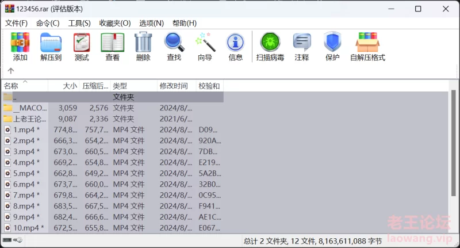Start Virus Scan (扫描病毒) icon
460x248 pixels.
(x=270, y=42)
